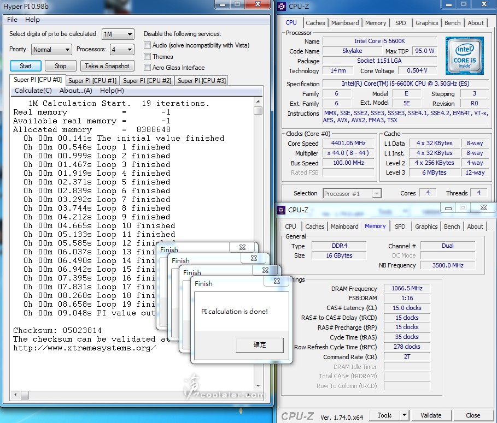Close the front Finish dialog
Image resolution: width=497 pixels, height=423 pixels.
pyautogui.click(x=277, y=281)
